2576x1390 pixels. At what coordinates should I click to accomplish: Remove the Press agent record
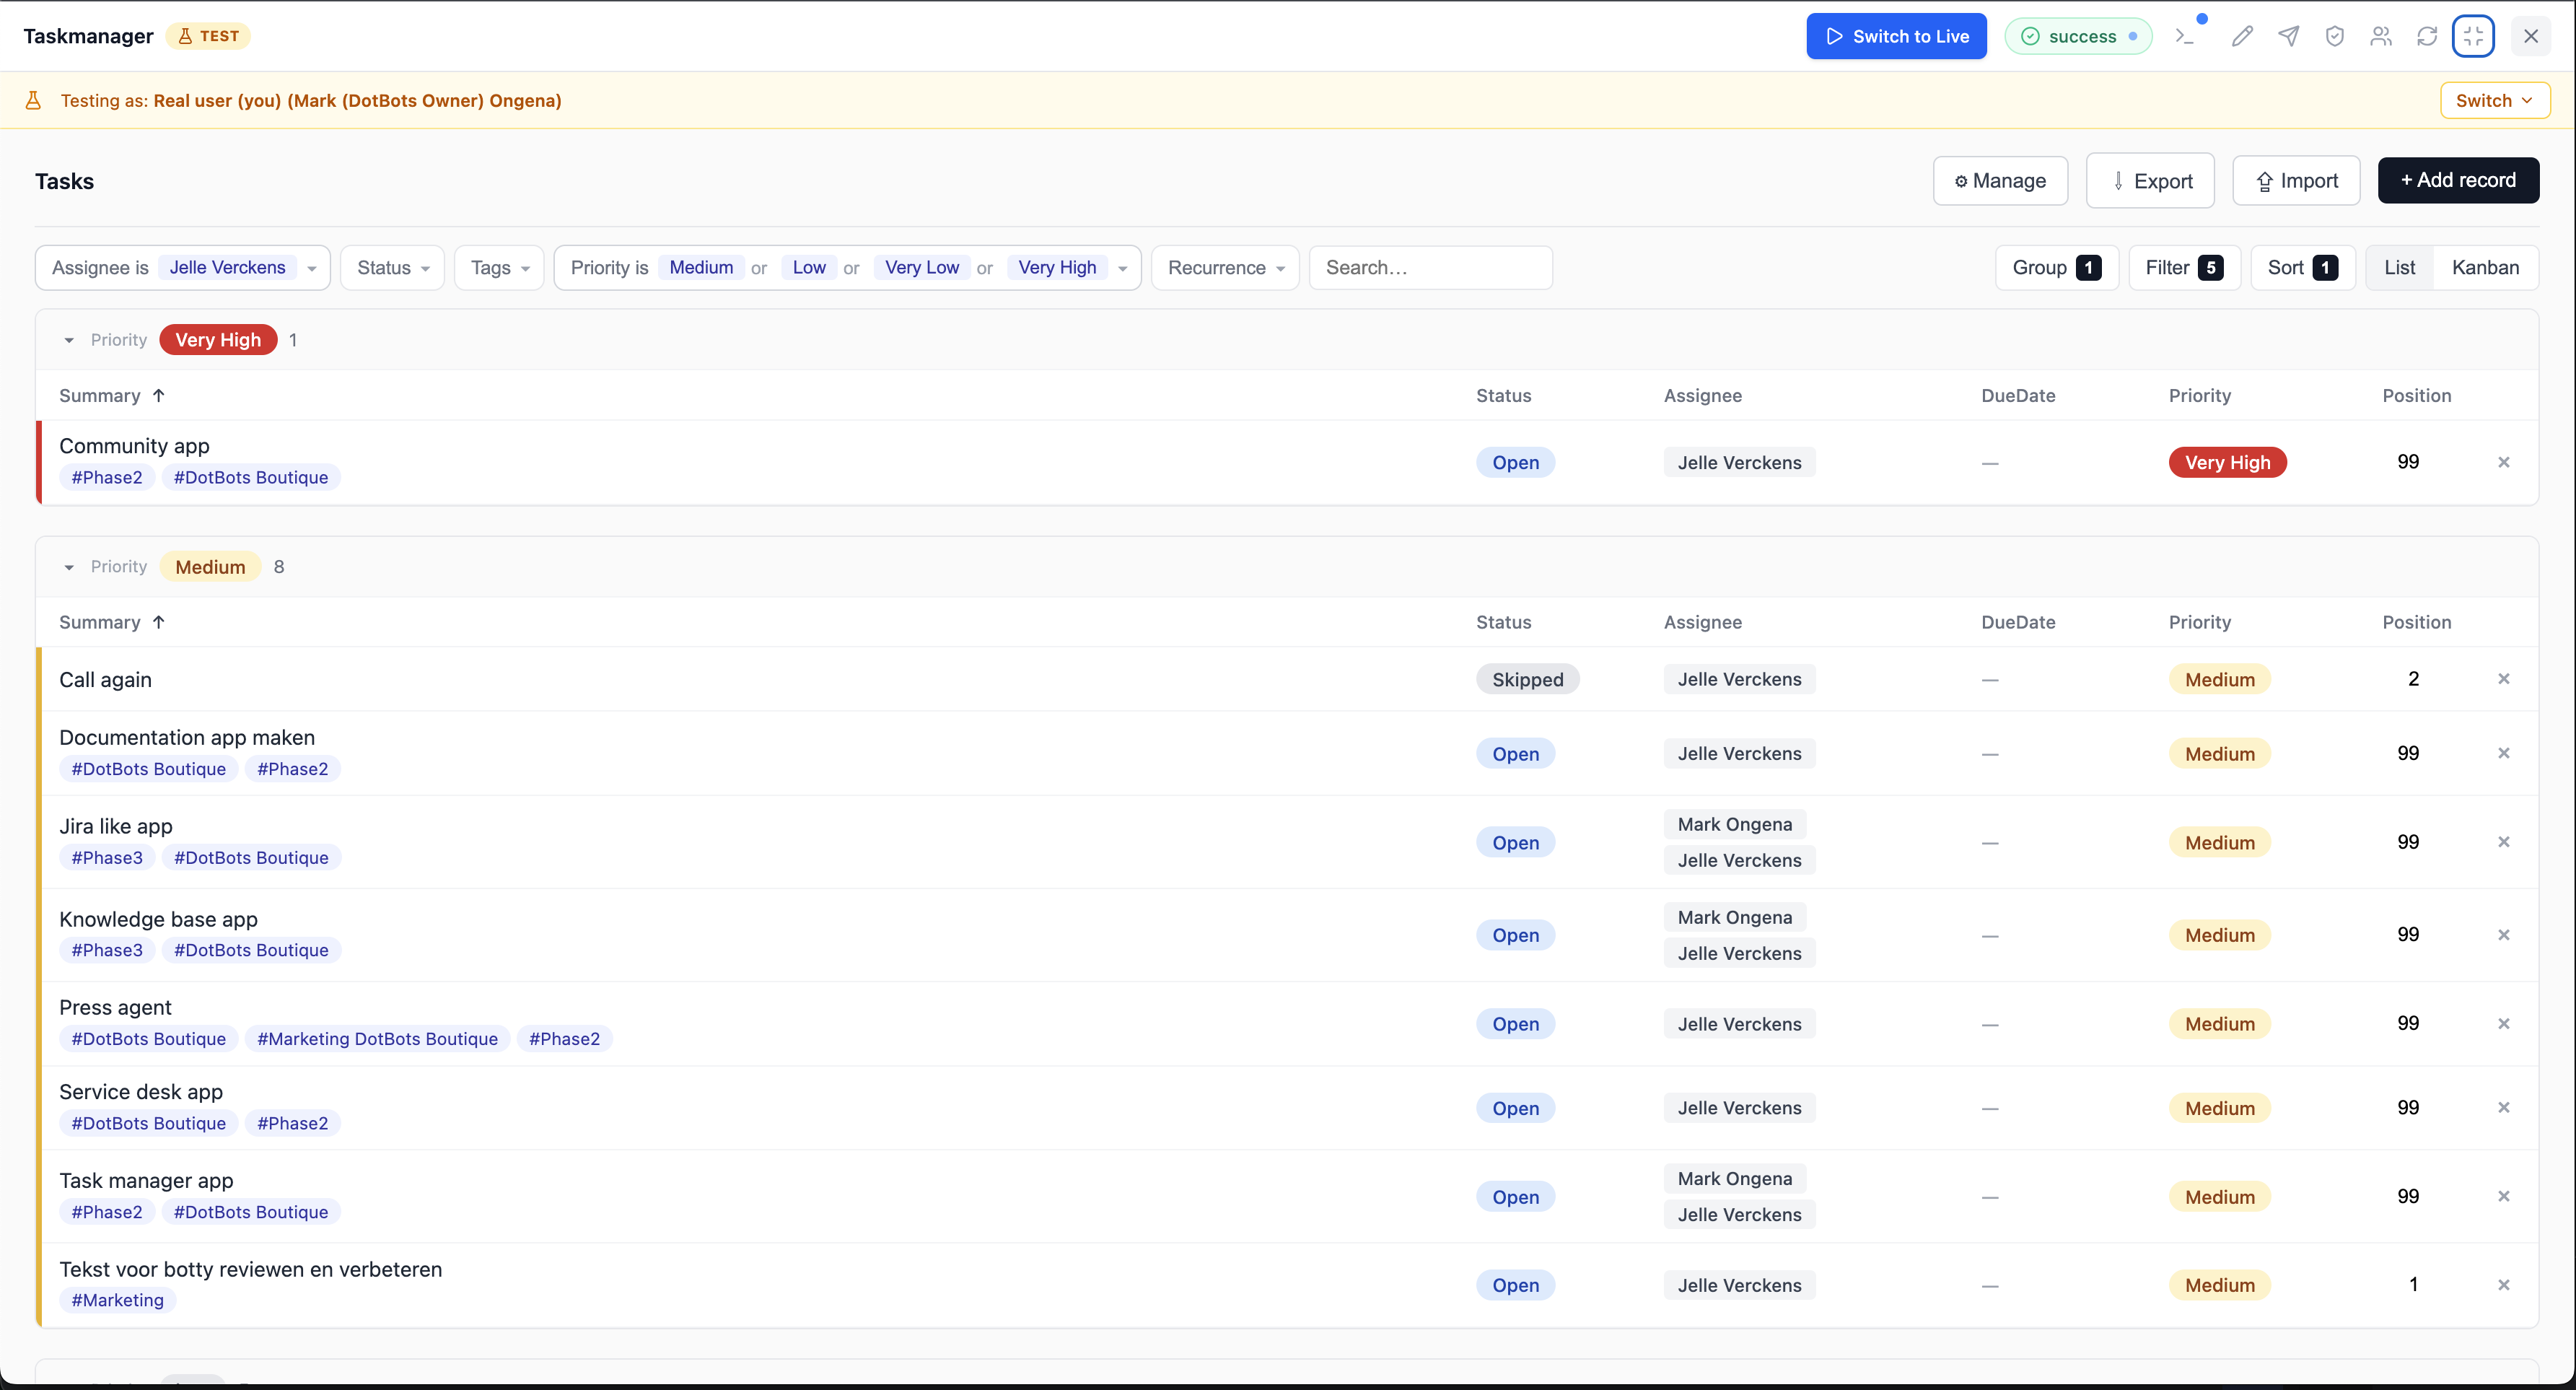point(2504,1023)
